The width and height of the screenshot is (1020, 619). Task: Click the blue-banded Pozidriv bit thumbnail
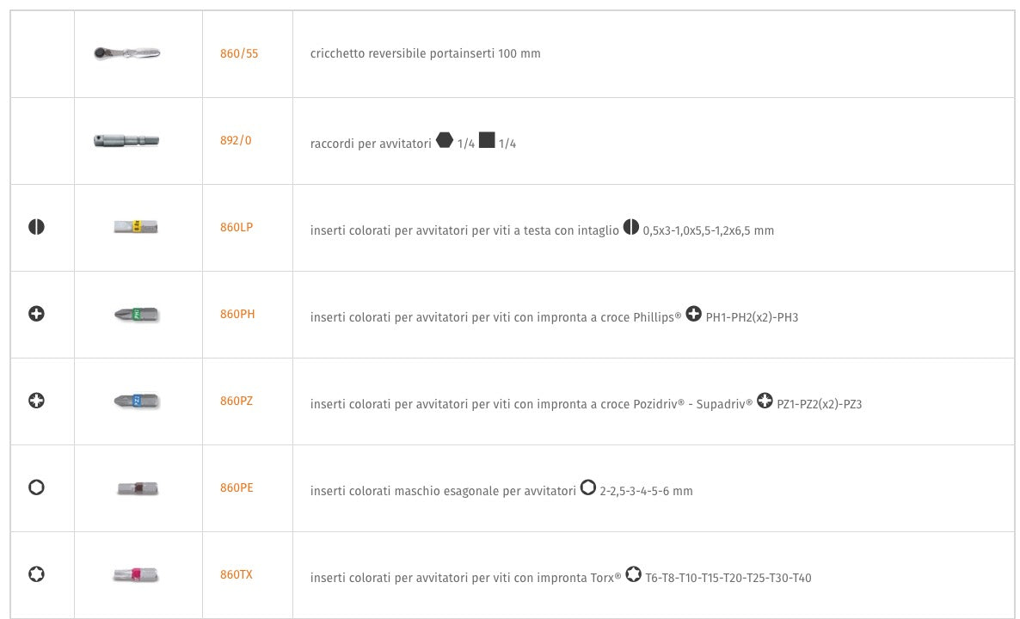click(x=137, y=401)
